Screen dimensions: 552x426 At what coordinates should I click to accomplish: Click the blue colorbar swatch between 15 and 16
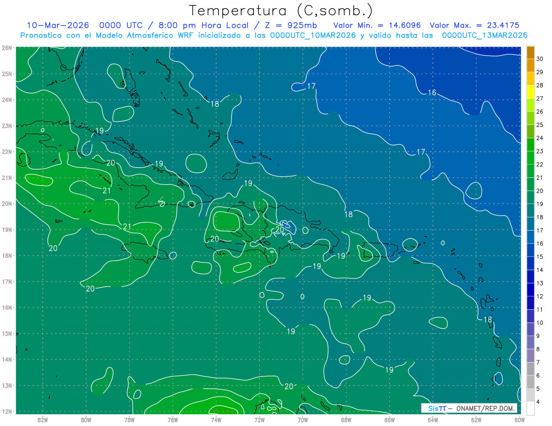pyautogui.click(x=530, y=250)
